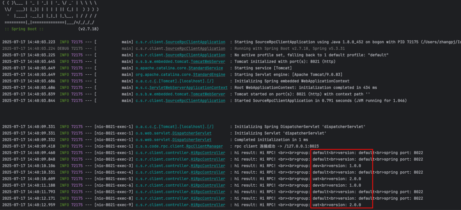The height and width of the screenshot is (210, 461).
Task: Click SourceRpcClientApplication link on the Started line
Action: pos(195,101)
